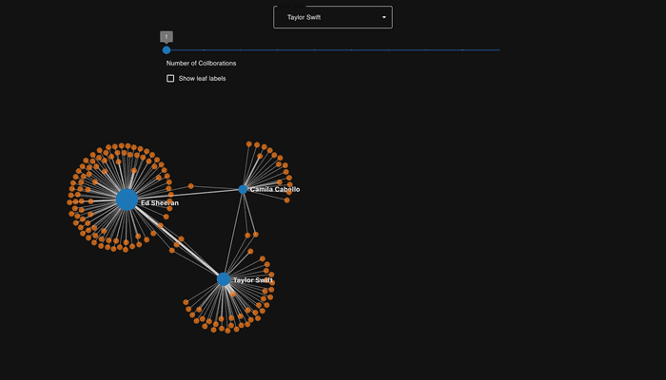Click the Taylor Swift blue node
Screen dimensions: 666x380
pos(224,279)
